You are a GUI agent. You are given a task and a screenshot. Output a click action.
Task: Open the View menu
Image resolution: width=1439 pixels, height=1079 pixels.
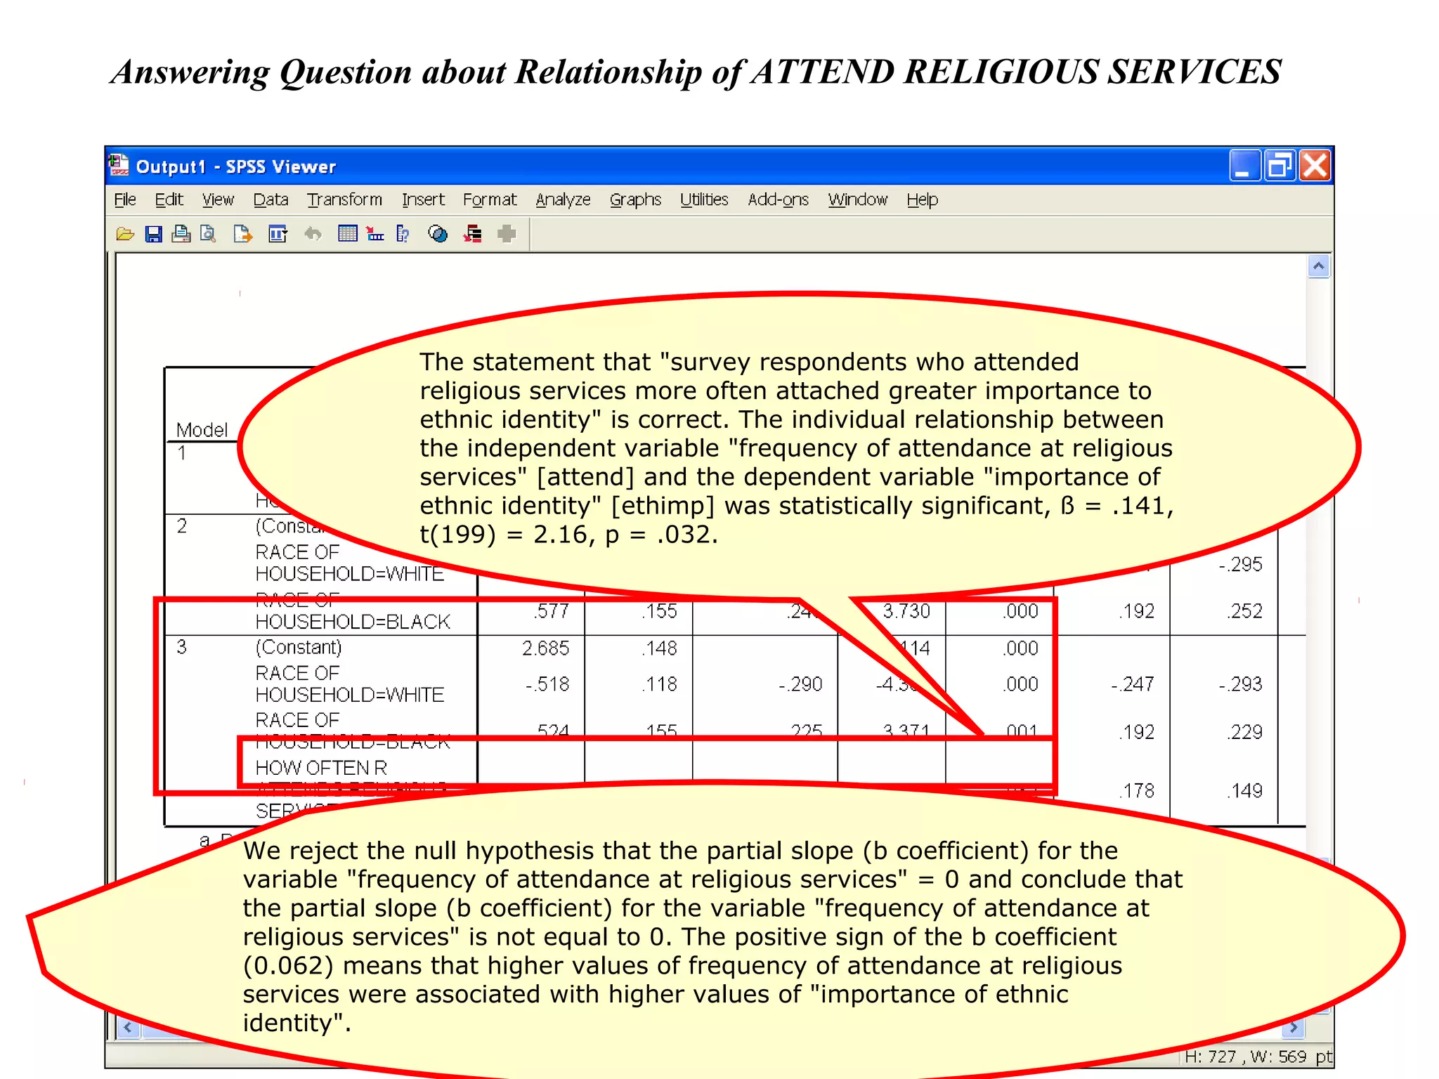tap(218, 200)
